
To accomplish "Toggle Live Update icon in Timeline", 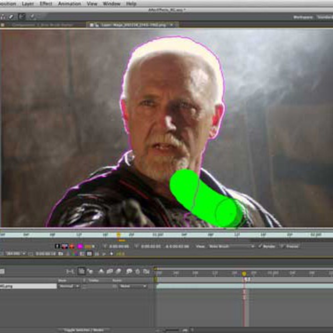I will click(81, 271).
